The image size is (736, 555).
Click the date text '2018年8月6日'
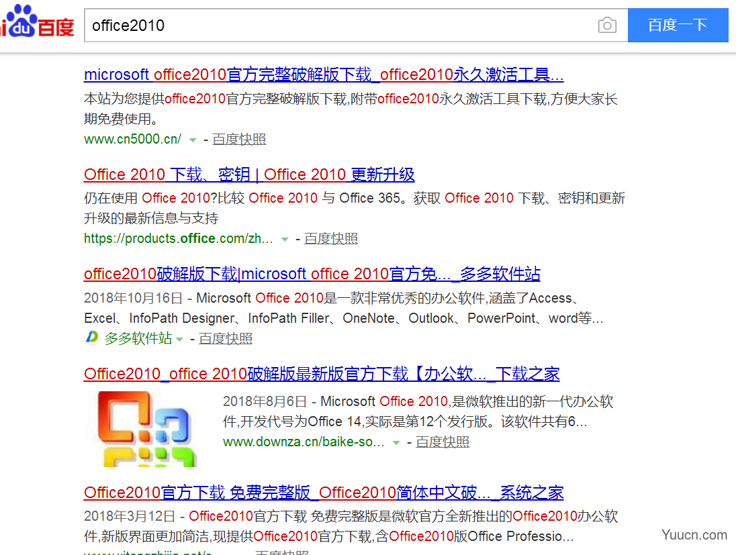[265, 401]
